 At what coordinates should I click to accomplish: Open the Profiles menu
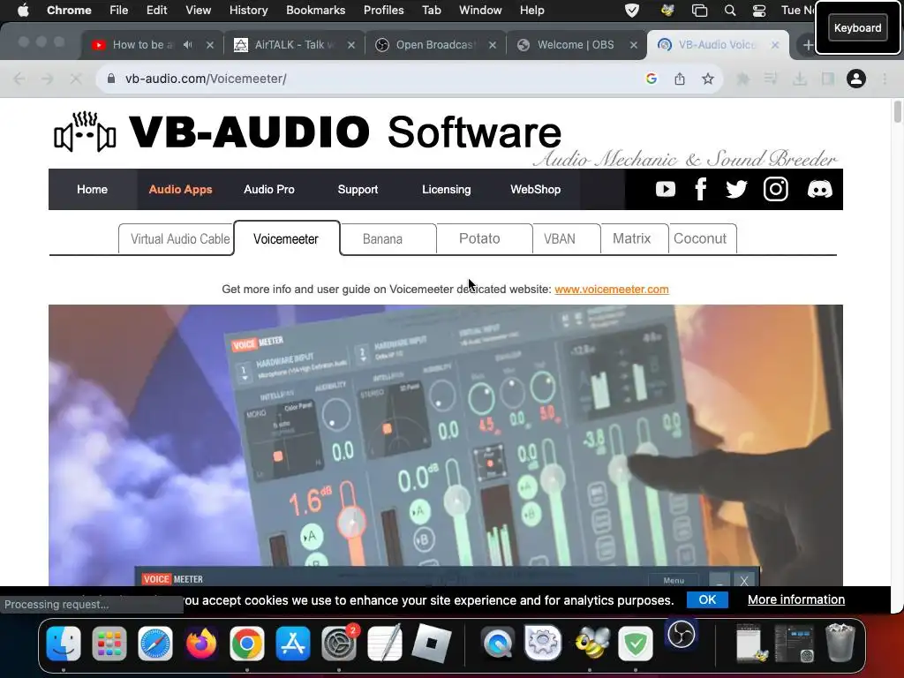383,11
